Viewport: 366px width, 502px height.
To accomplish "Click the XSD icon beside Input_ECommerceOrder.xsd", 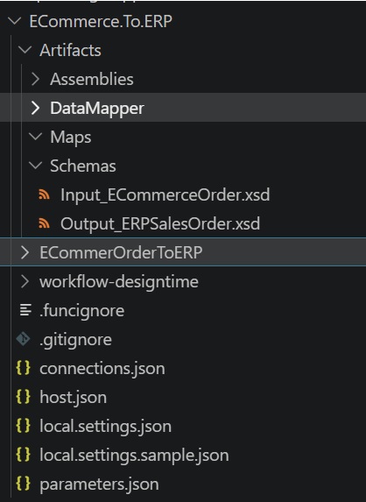I will [44, 194].
